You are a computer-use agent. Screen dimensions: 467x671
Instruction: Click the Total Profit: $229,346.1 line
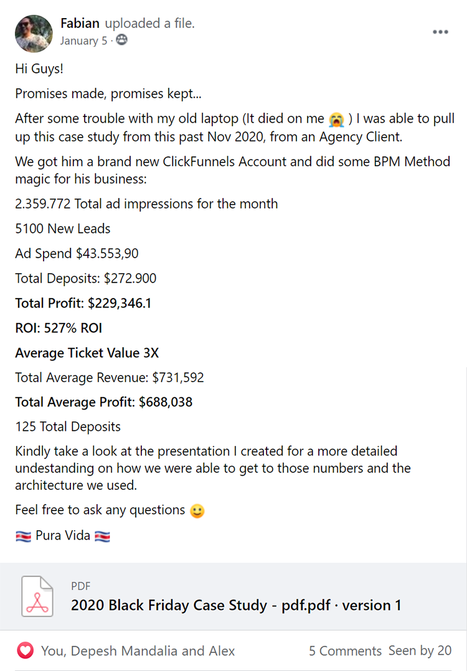[x=83, y=303]
